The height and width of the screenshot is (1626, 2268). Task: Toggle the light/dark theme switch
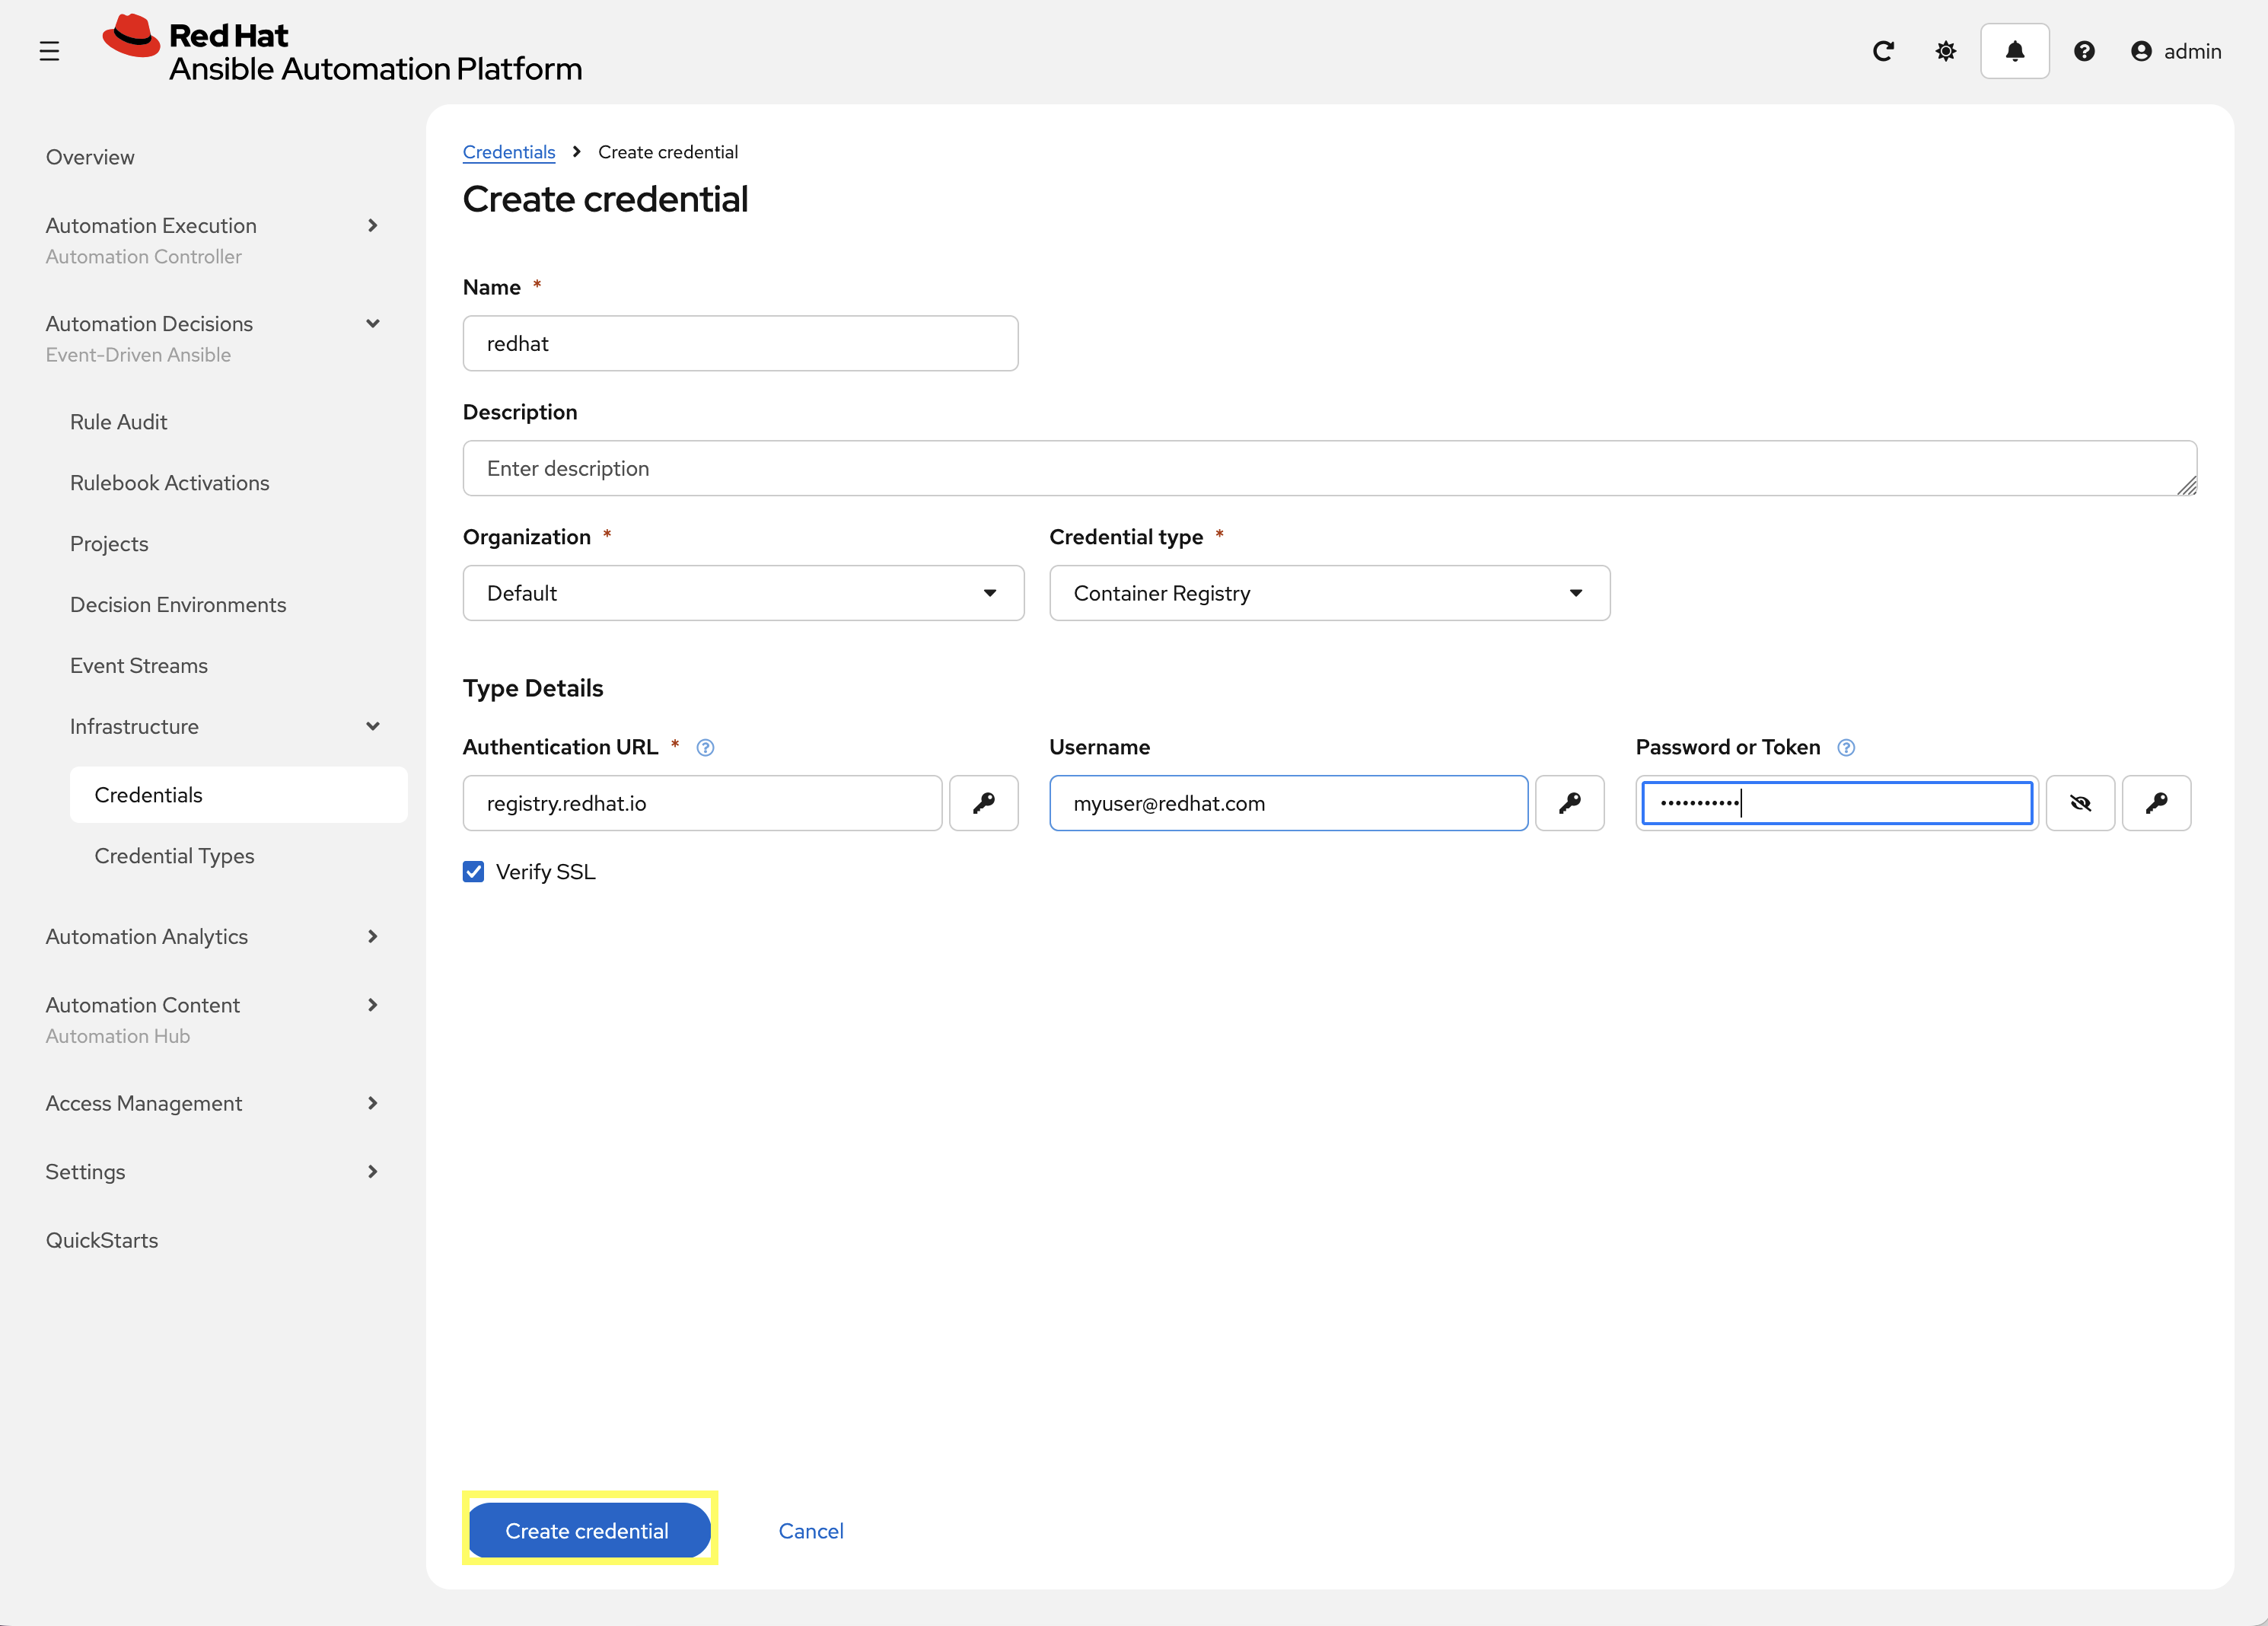[x=1945, y=50]
